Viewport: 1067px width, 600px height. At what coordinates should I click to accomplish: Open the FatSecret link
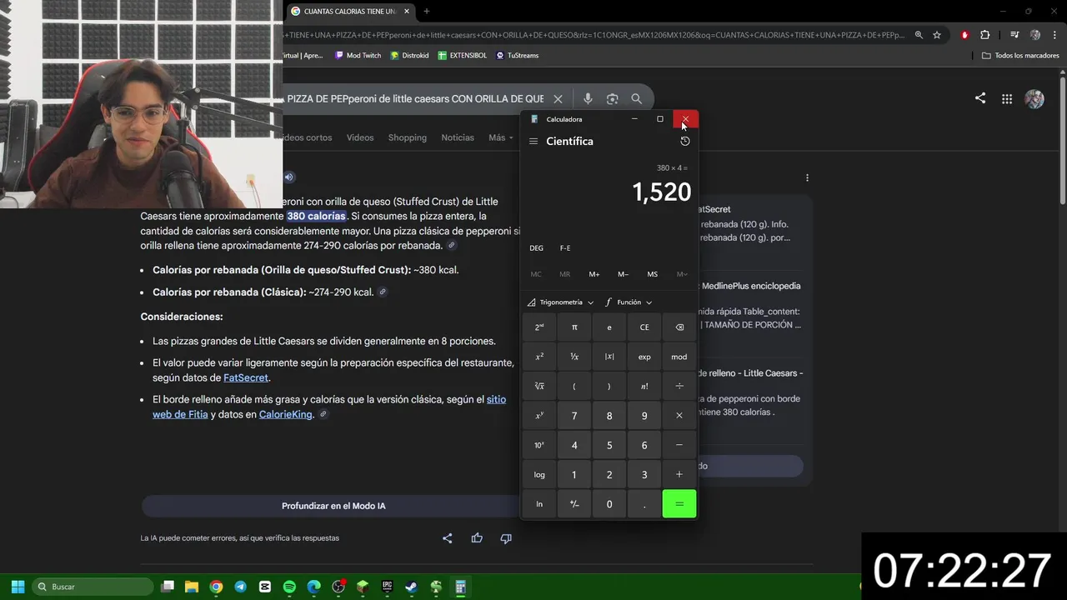pos(246,377)
